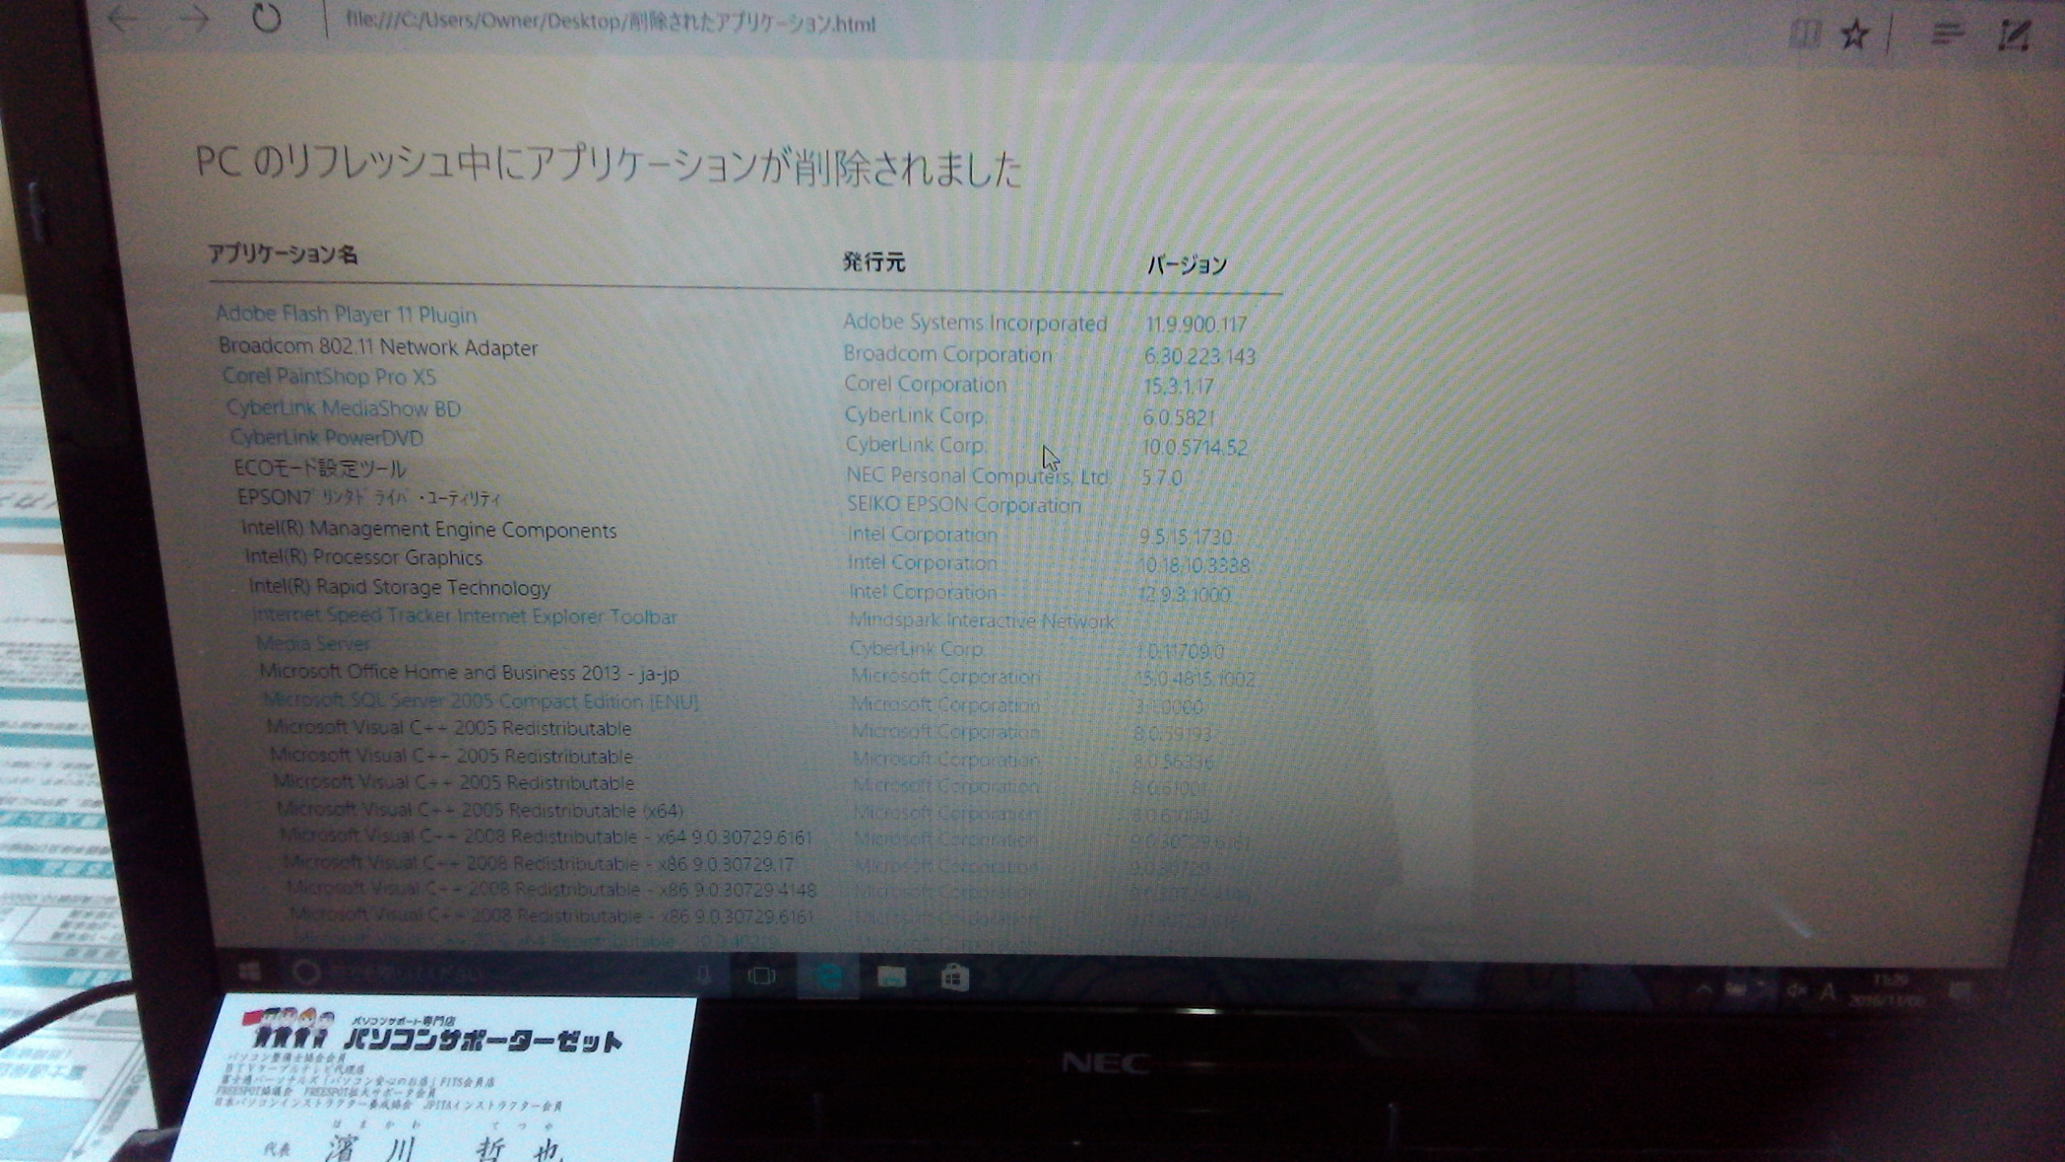
Task: Open Reading view from the toolbar
Action: point(1804,34)
